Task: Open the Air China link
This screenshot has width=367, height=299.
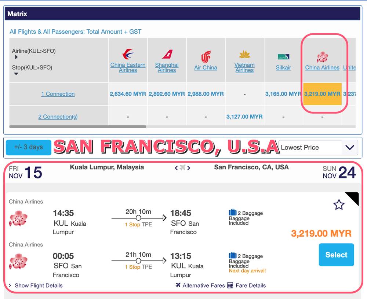Action: [206, 67]
